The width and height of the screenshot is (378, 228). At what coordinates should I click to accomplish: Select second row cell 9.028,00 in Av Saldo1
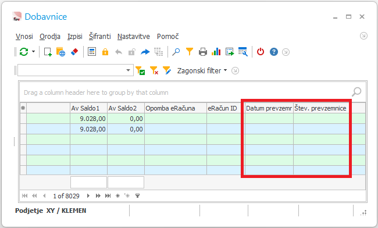click(x=88, y=129)
